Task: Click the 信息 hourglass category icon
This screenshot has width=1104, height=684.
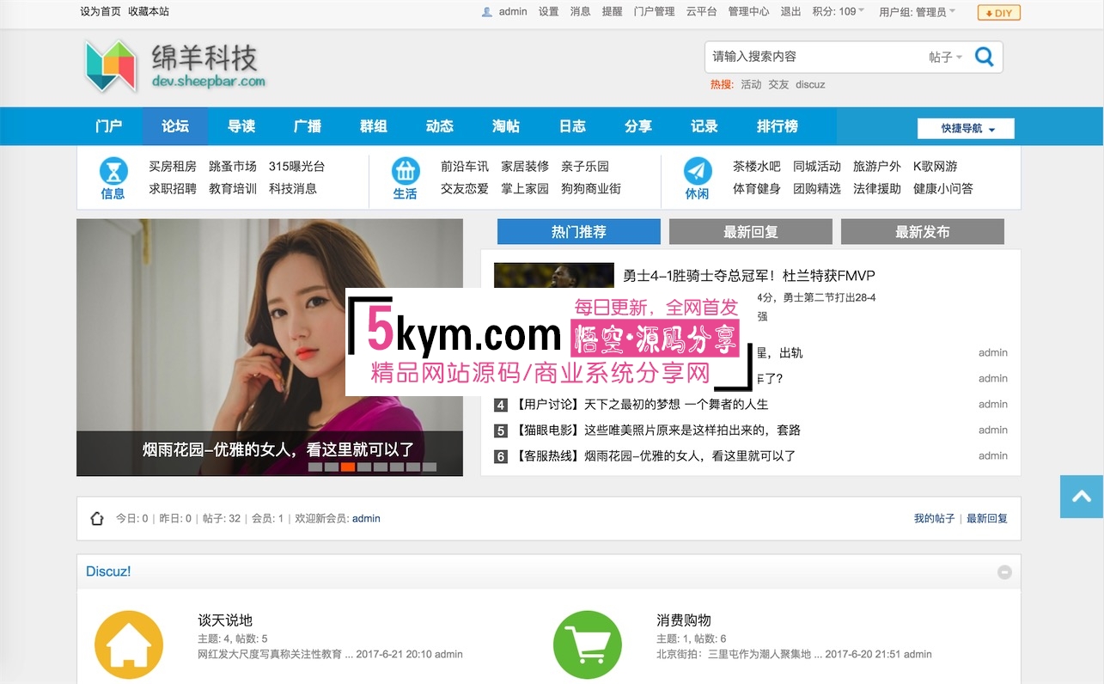Action: pyautogui.click(x=113, y=170)
